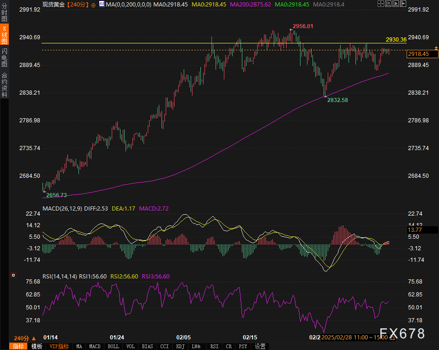This screenshot has width=439, height=350.
Task: Click the small red circle marker above RSI
Action: tap(13, 275)
